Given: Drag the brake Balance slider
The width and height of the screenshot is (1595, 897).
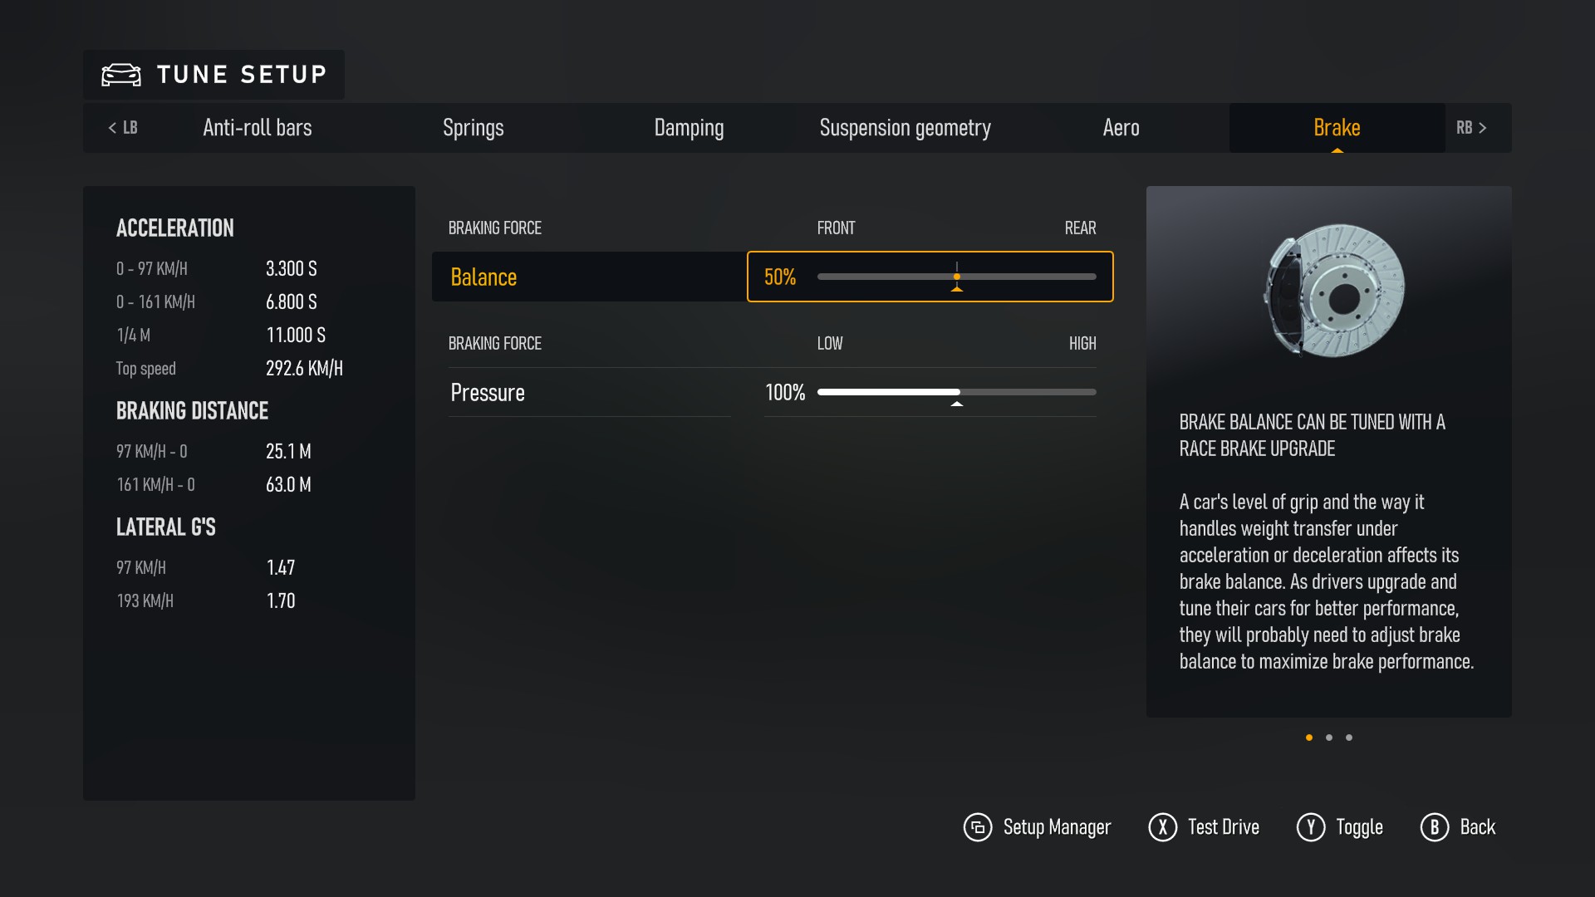Looking at the screenshot, I should 955,276.
